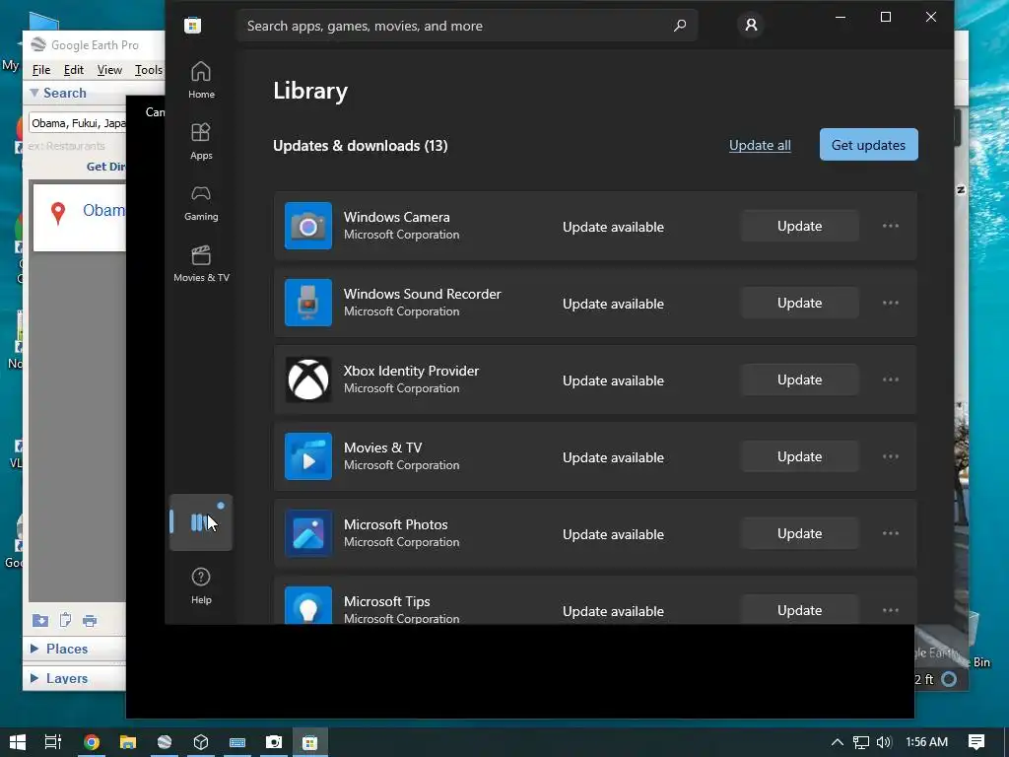This screenshot has width=1009, height=757.
Task: Collapse the Search panel in Google Earth
Action: (34, 93)
